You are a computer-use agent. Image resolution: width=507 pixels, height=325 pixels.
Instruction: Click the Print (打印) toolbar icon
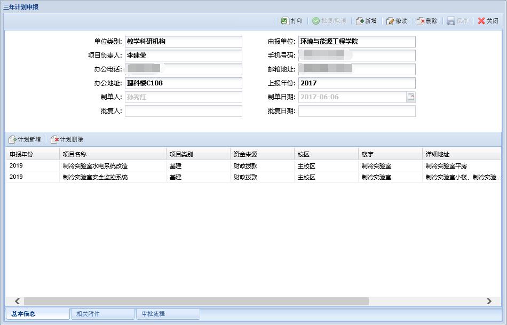(x=284, y=21)
